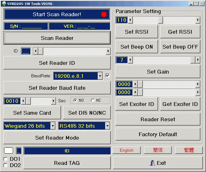Click the 0010 seconds value field
206x172 pixels.
pyautogui.click(x=12, y=101)
